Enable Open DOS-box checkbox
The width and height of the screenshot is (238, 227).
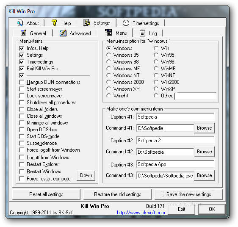point(22,130)
